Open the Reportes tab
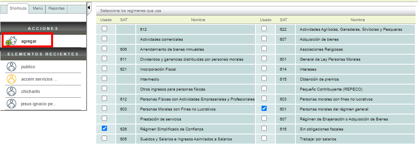Screen dimensions: 418x146 point(57,8)
